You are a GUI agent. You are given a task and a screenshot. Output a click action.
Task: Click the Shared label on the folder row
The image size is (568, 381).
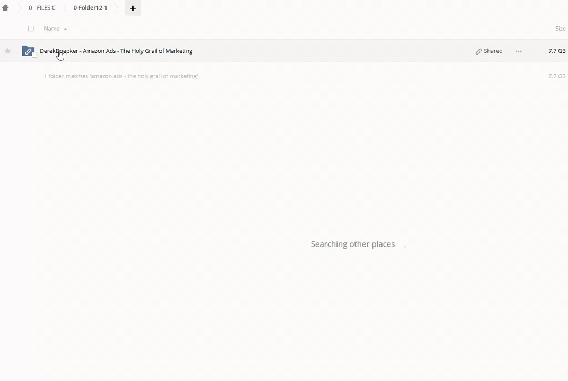493,51
